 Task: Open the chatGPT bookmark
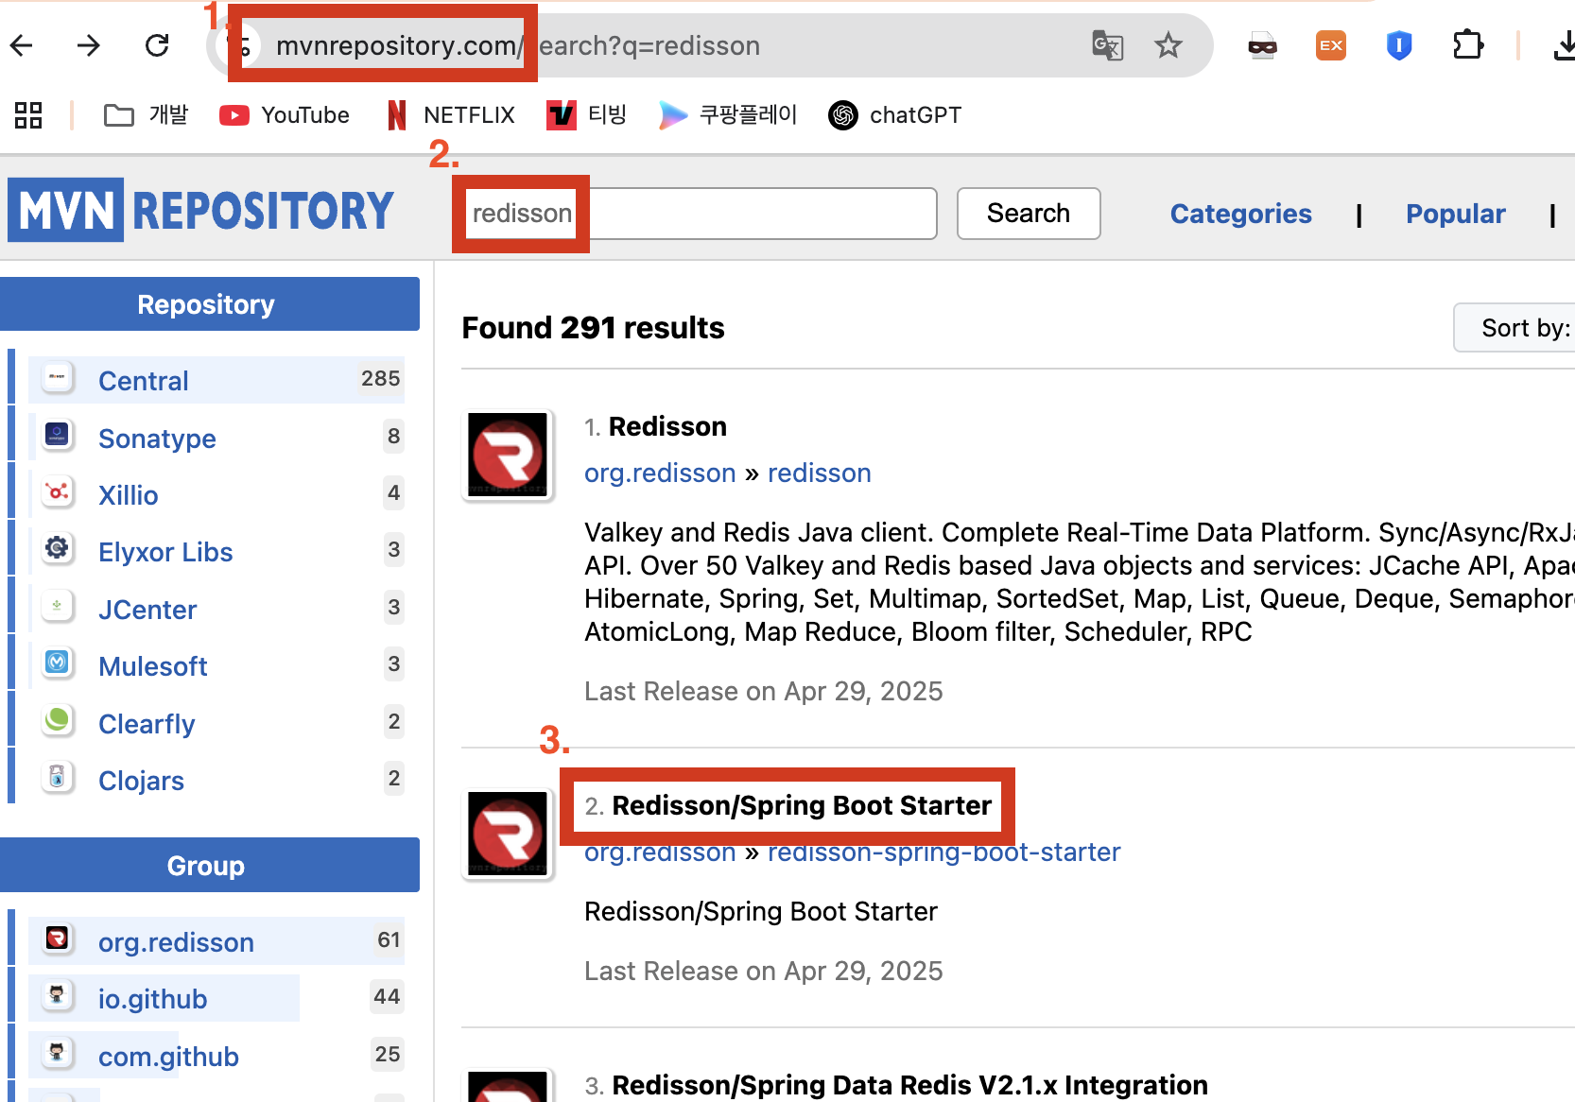click(894, 115)
